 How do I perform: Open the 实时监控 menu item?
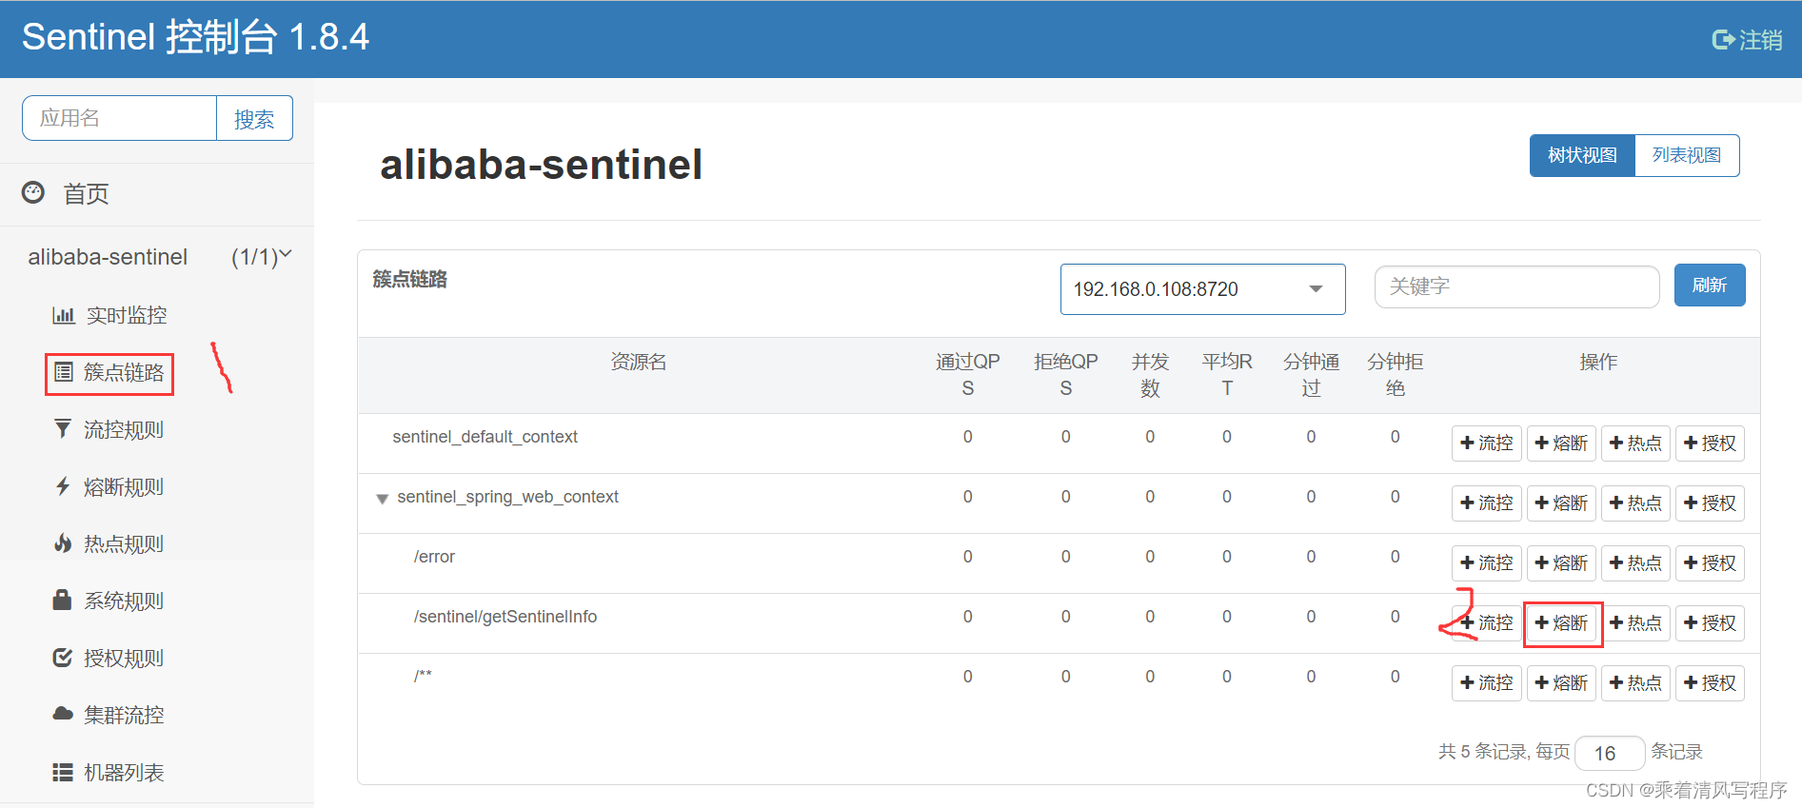point(127,315)
